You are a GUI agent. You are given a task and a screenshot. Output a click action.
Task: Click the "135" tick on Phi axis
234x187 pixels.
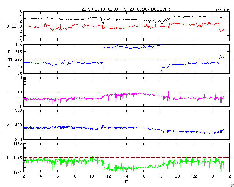pos(19,66)
